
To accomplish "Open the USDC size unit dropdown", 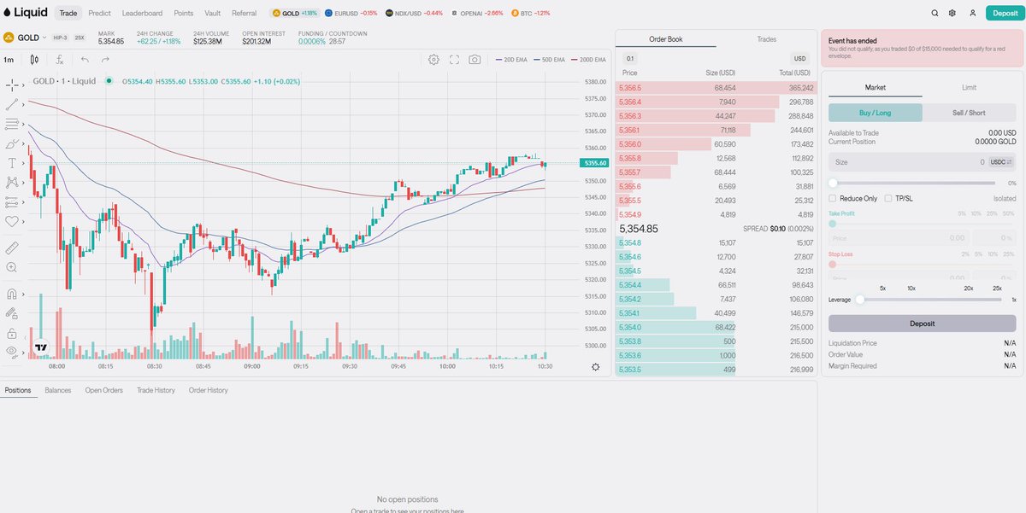I will point(999,161).
